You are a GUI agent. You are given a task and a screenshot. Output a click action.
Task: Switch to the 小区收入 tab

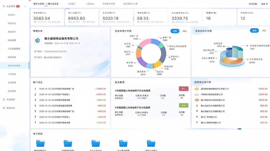[72, 4]
